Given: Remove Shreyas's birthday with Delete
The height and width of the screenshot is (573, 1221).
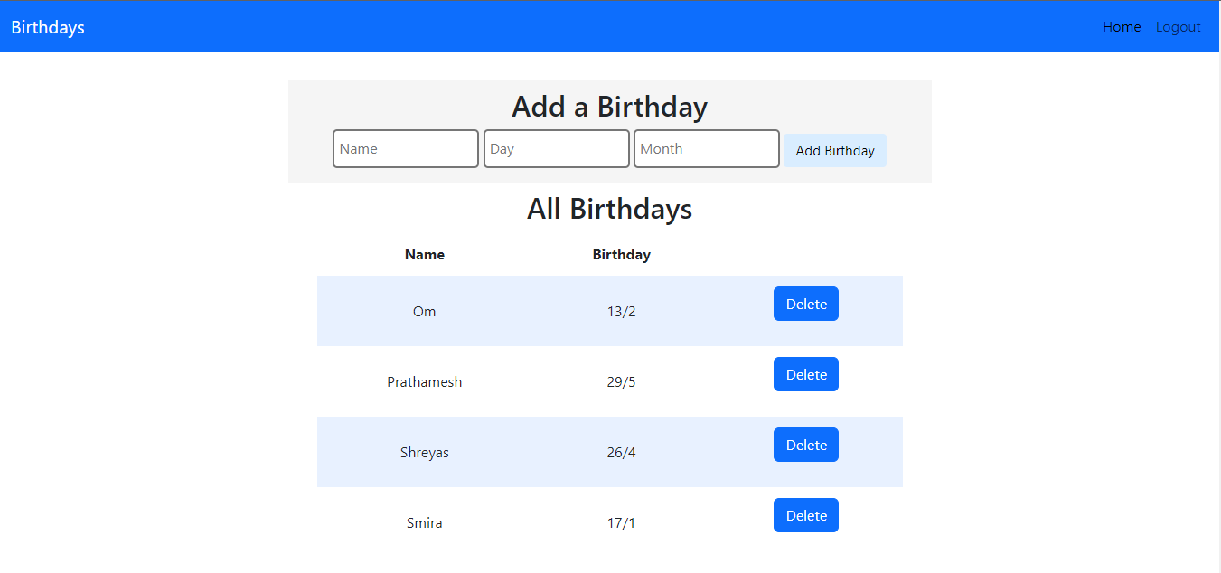Looking at the screenshot, I should tap(806, 445).
